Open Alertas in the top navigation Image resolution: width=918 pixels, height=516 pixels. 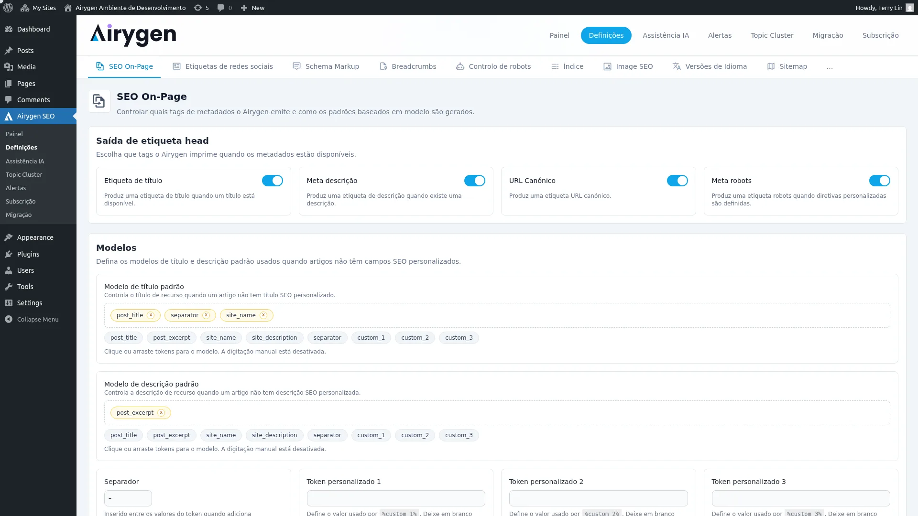[x=720, y=35]
